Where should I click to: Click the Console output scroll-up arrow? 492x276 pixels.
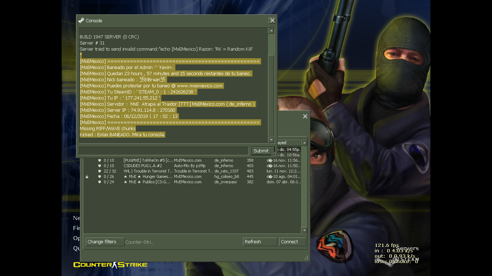coord(271,31)
